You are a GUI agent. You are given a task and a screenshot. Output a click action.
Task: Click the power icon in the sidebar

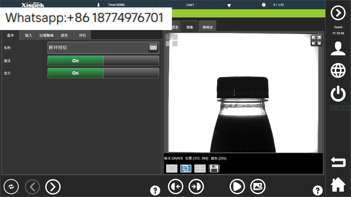[338, 94]
